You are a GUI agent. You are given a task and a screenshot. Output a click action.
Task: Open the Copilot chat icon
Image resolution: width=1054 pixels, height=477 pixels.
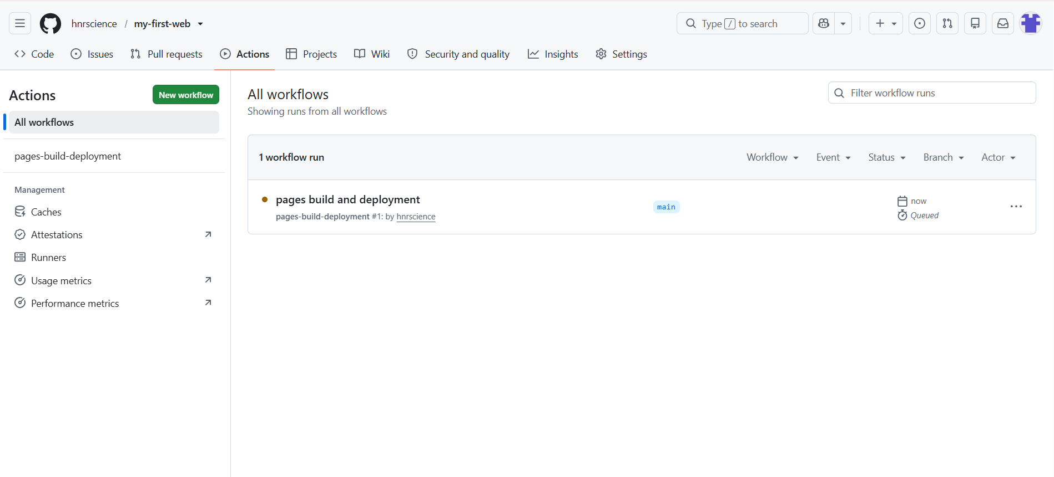tap(824, 23)
